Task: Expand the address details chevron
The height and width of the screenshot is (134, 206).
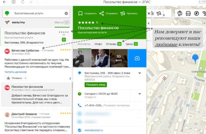Action: tap(140, 73)
